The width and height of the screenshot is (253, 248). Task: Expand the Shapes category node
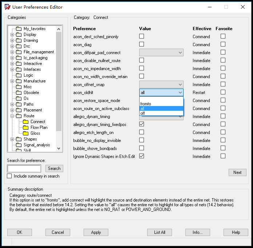(12, 139)
